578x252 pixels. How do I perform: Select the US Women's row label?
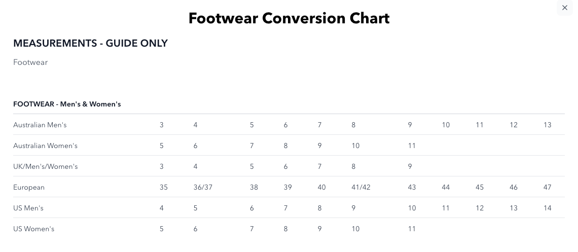click(33, 229)
